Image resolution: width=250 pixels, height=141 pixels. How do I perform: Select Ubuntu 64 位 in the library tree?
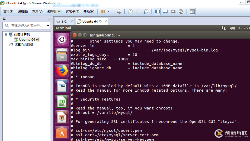29,40
